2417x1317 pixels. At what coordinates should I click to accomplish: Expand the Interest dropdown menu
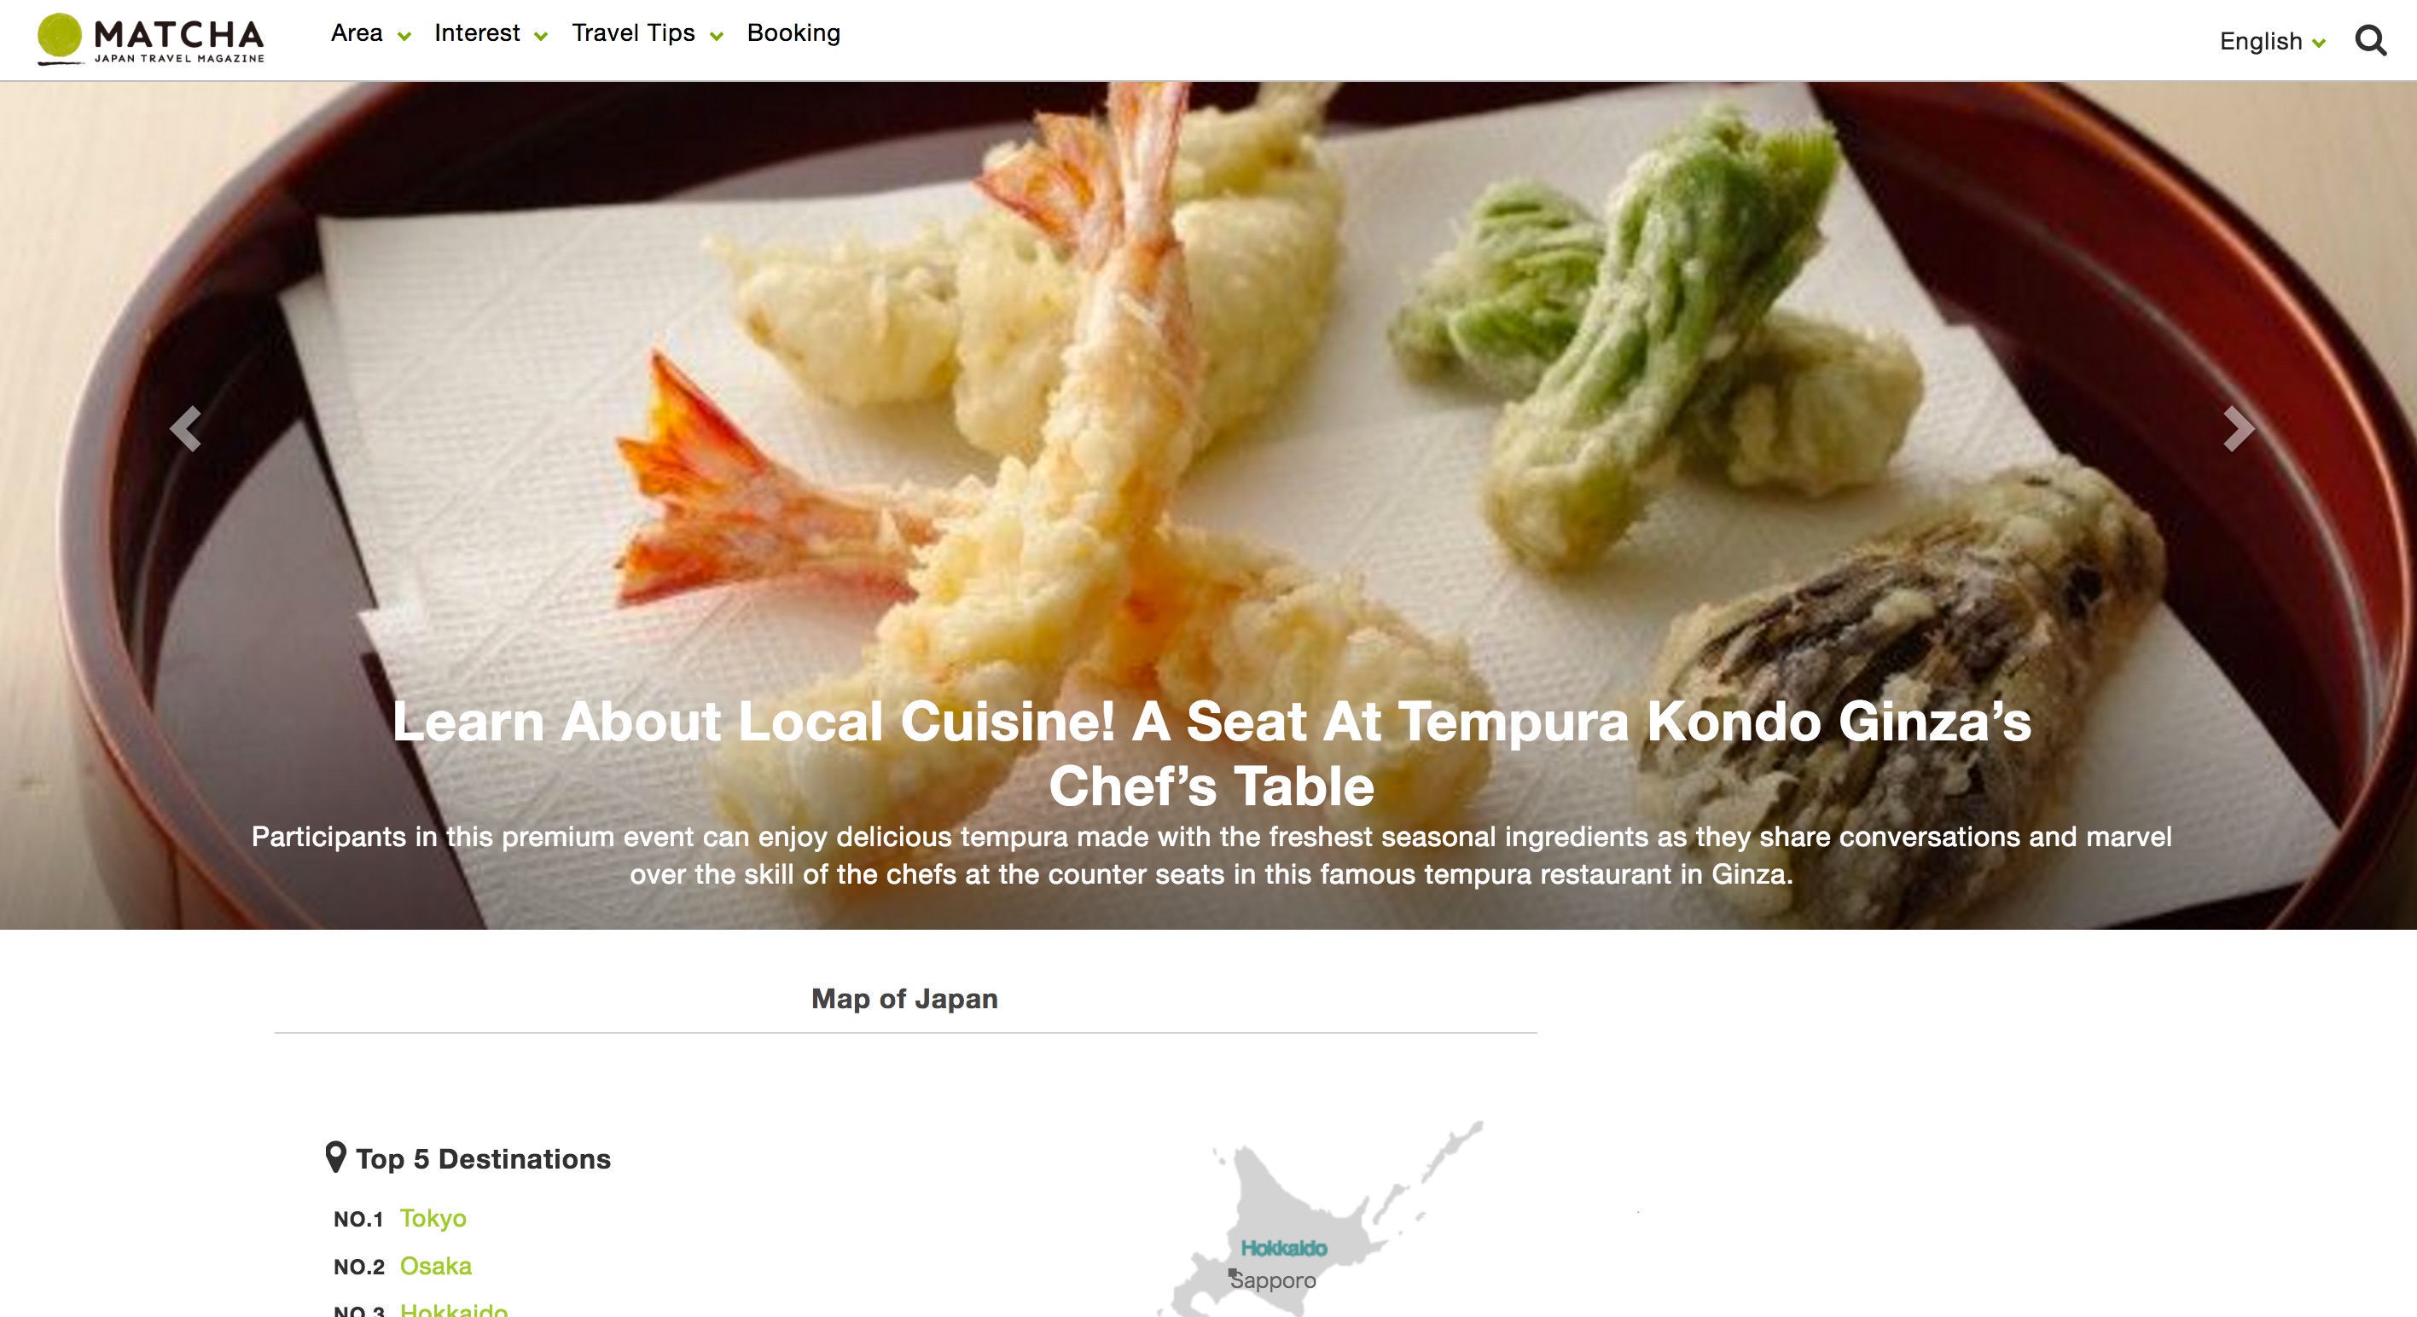click(491, 34)
